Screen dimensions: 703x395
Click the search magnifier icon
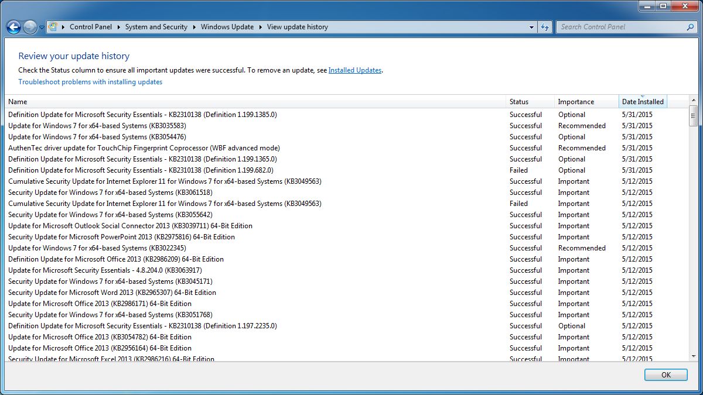coord(690,26)
